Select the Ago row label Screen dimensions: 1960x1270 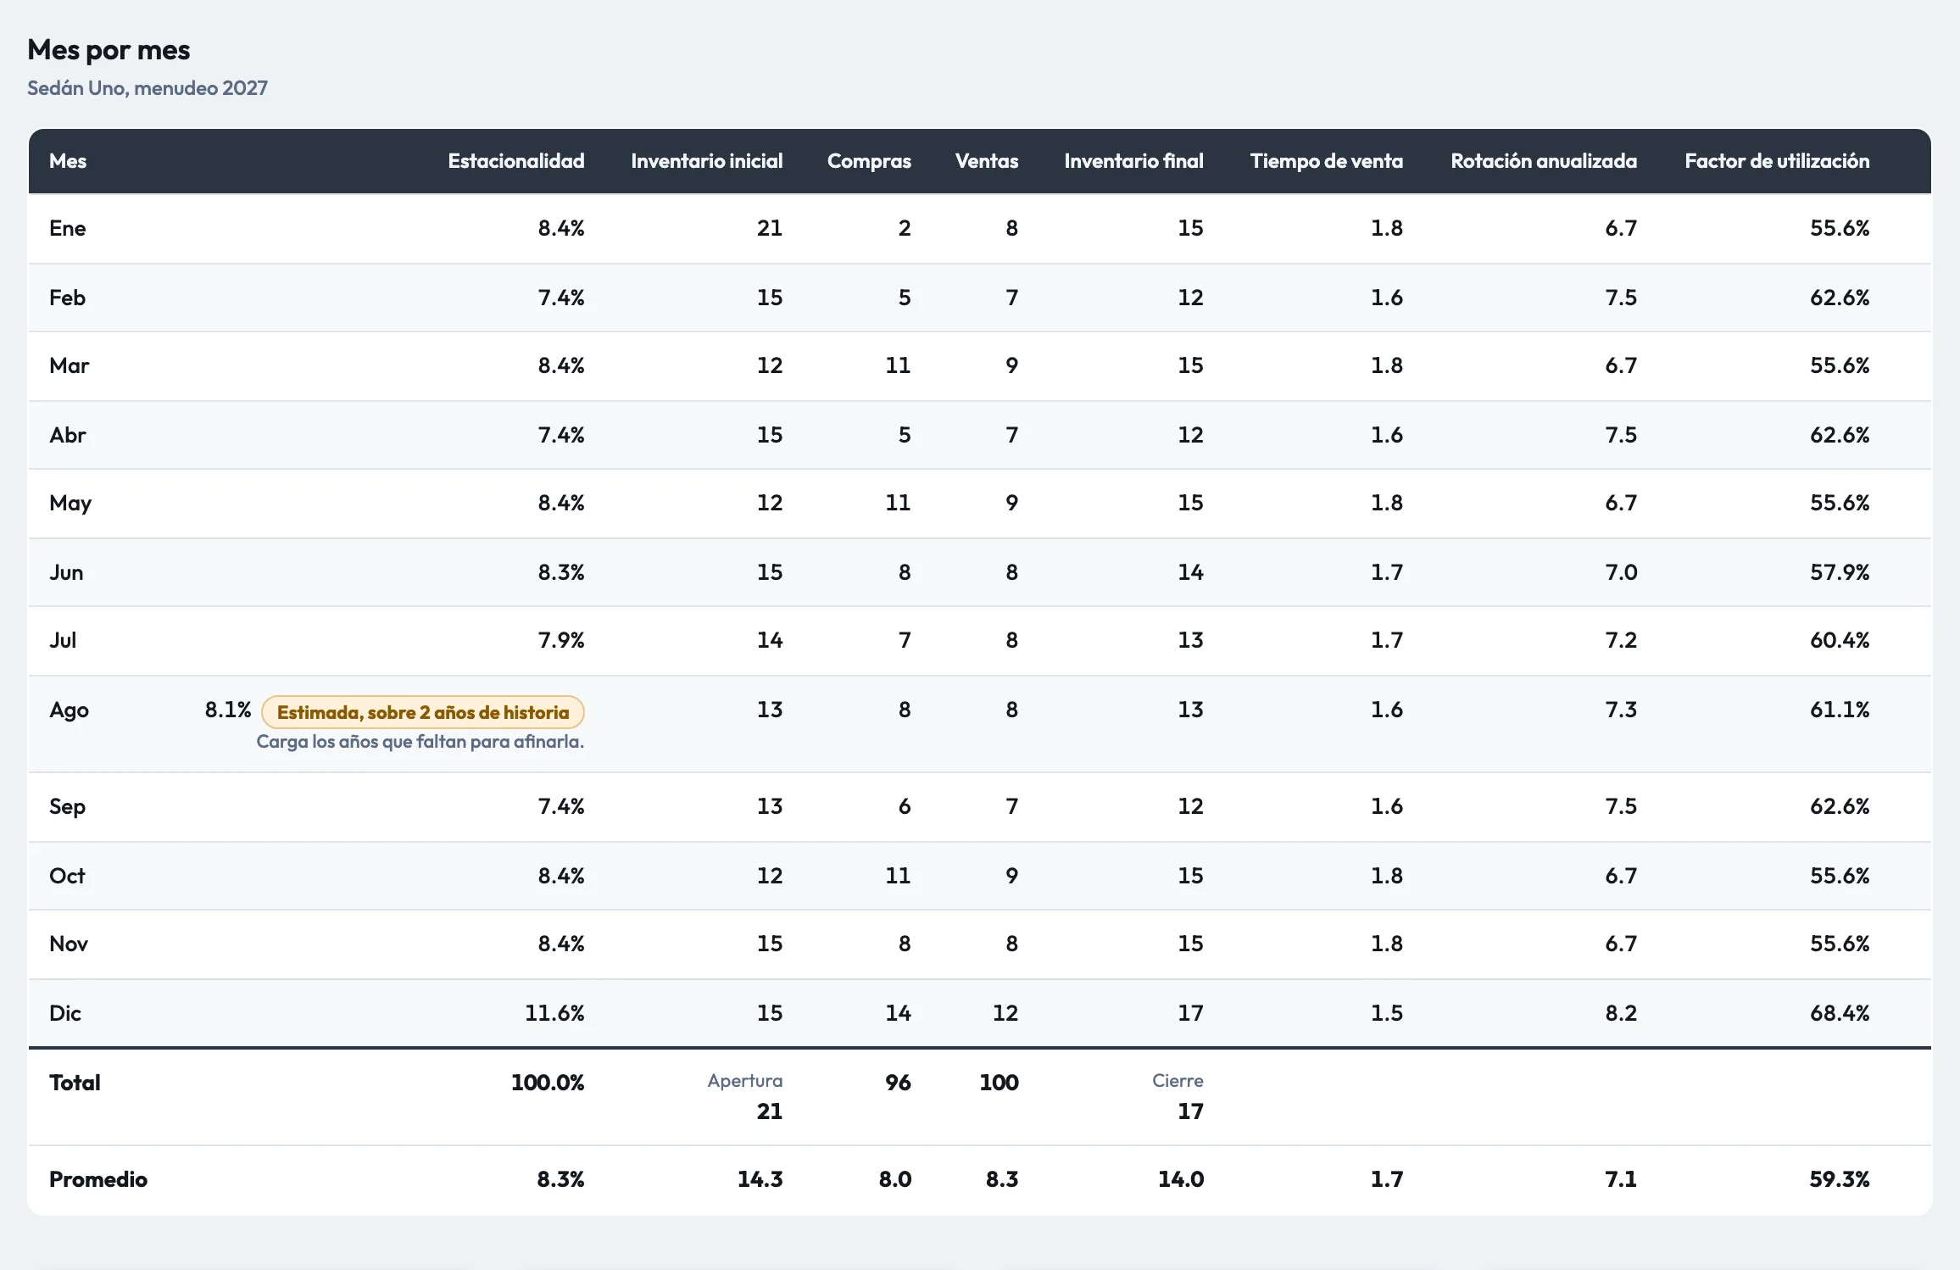tap(69, 710)
